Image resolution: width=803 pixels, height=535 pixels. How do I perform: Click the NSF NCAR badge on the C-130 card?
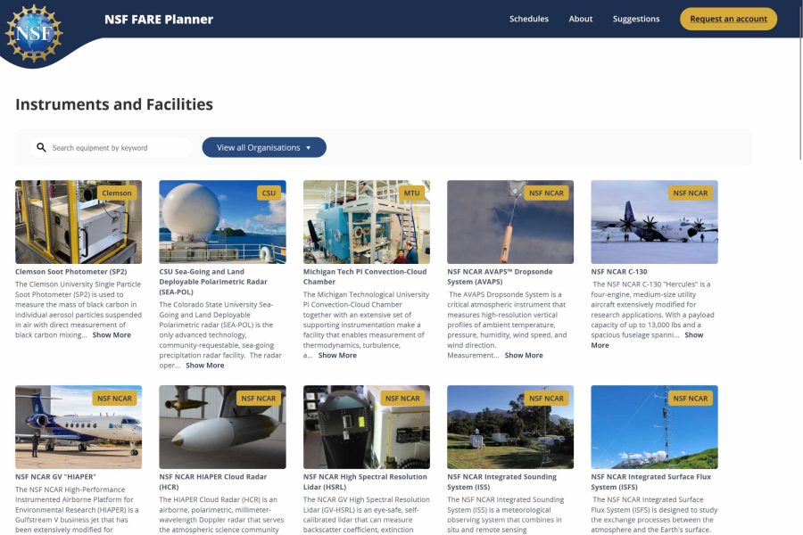(690, 193)
